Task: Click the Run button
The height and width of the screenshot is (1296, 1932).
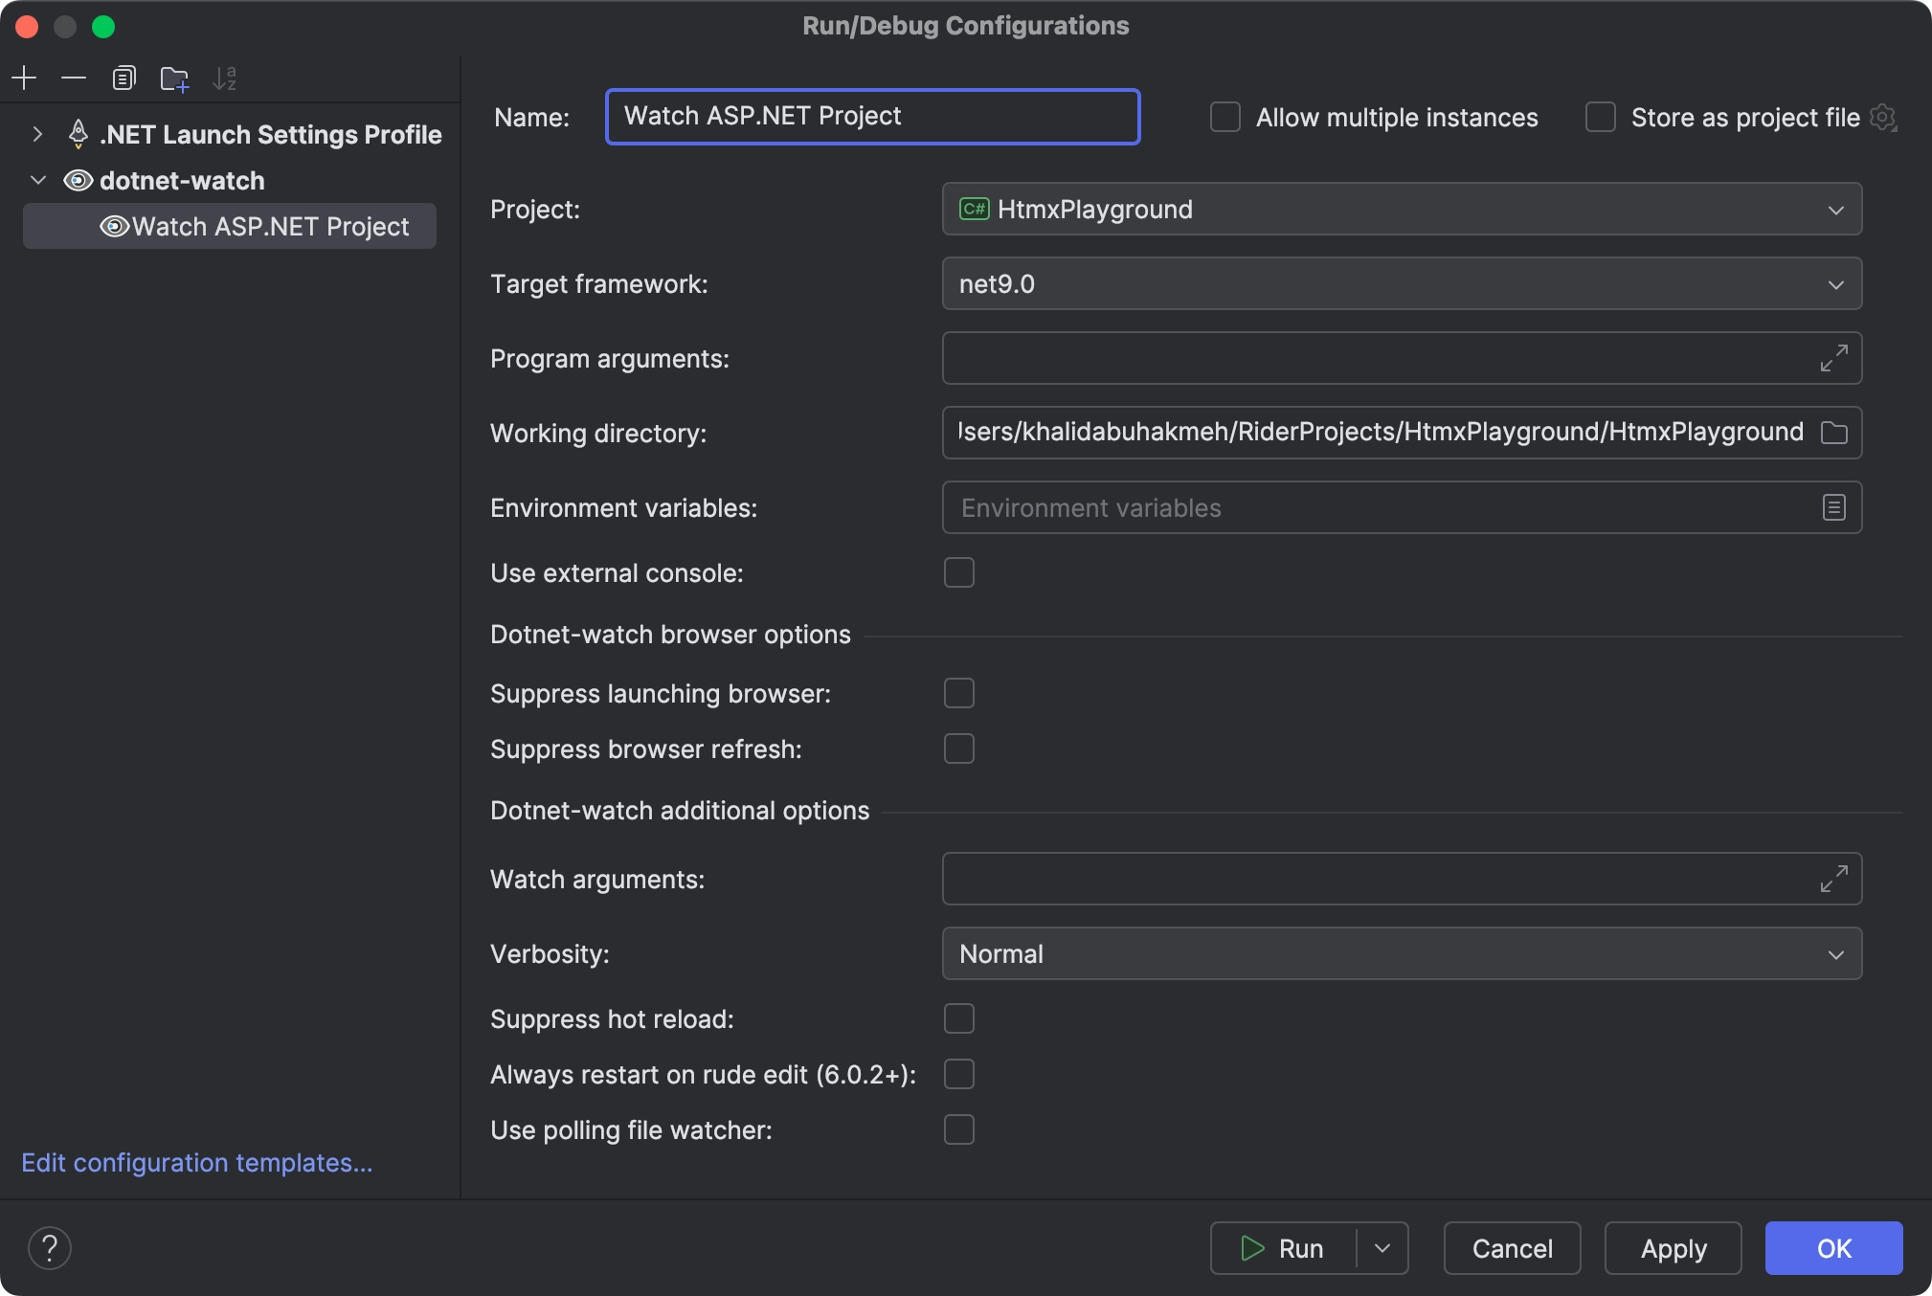Action: coord(1284,1248)
